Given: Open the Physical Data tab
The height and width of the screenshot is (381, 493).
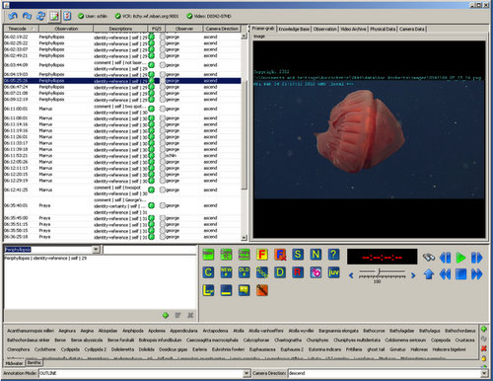Looking at the screenshot, I should pyautogui.click(x=383, y=29).
